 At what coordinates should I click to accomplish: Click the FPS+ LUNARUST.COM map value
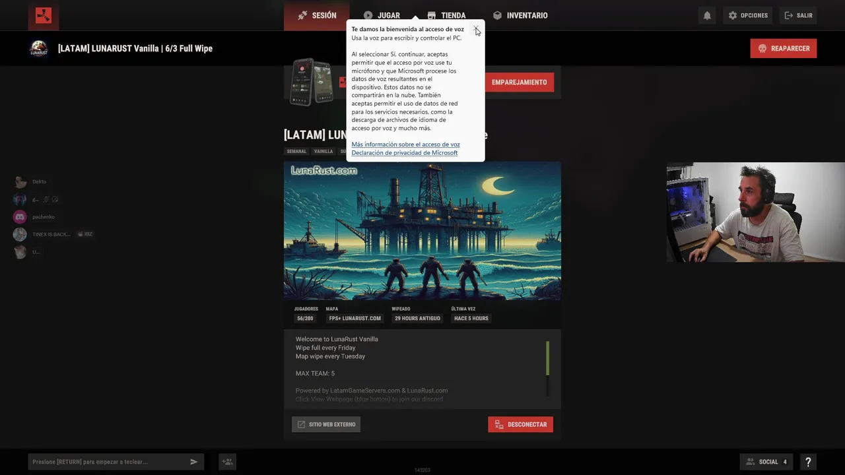(355, 319)
